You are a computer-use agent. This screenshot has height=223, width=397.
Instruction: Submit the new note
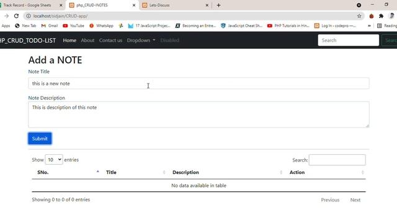[x=40, y=139]
